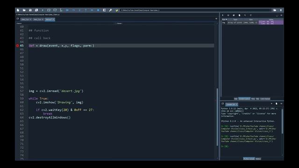This screenshot has width=299, height=168.
Task: Sort variables by Value column header
Action: [x=271, y=20]
